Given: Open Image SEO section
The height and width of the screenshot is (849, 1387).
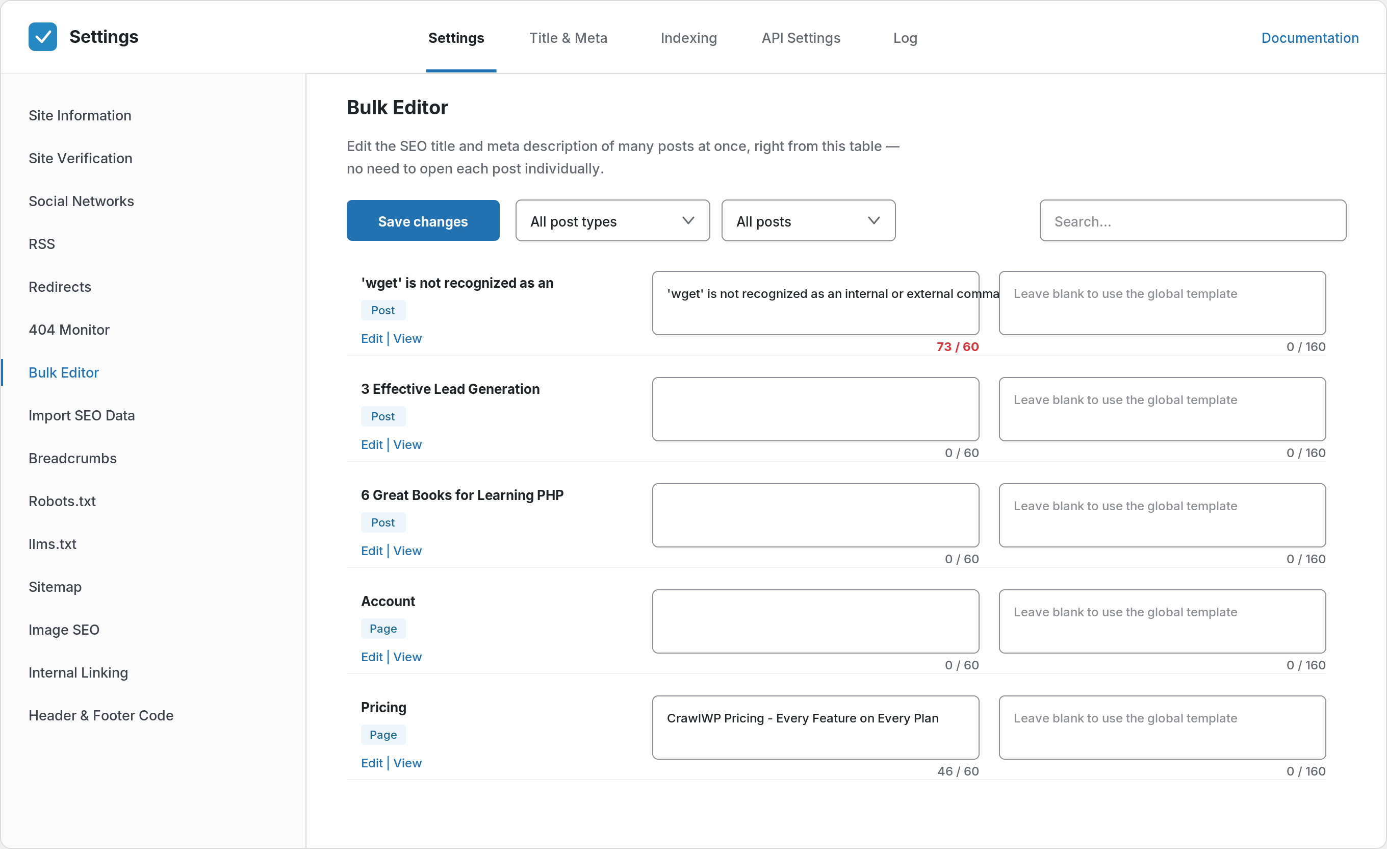Looking at the screenshot, I should (x=64, y=629).
